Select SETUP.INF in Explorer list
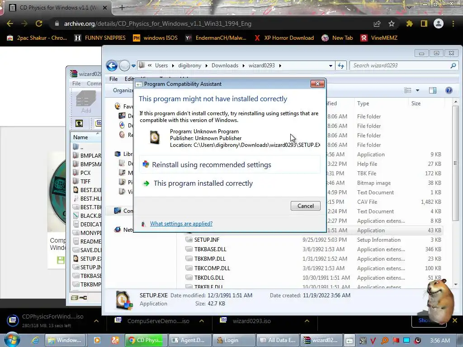Screen dimensions: 463x347 click(x=207, y=239)
